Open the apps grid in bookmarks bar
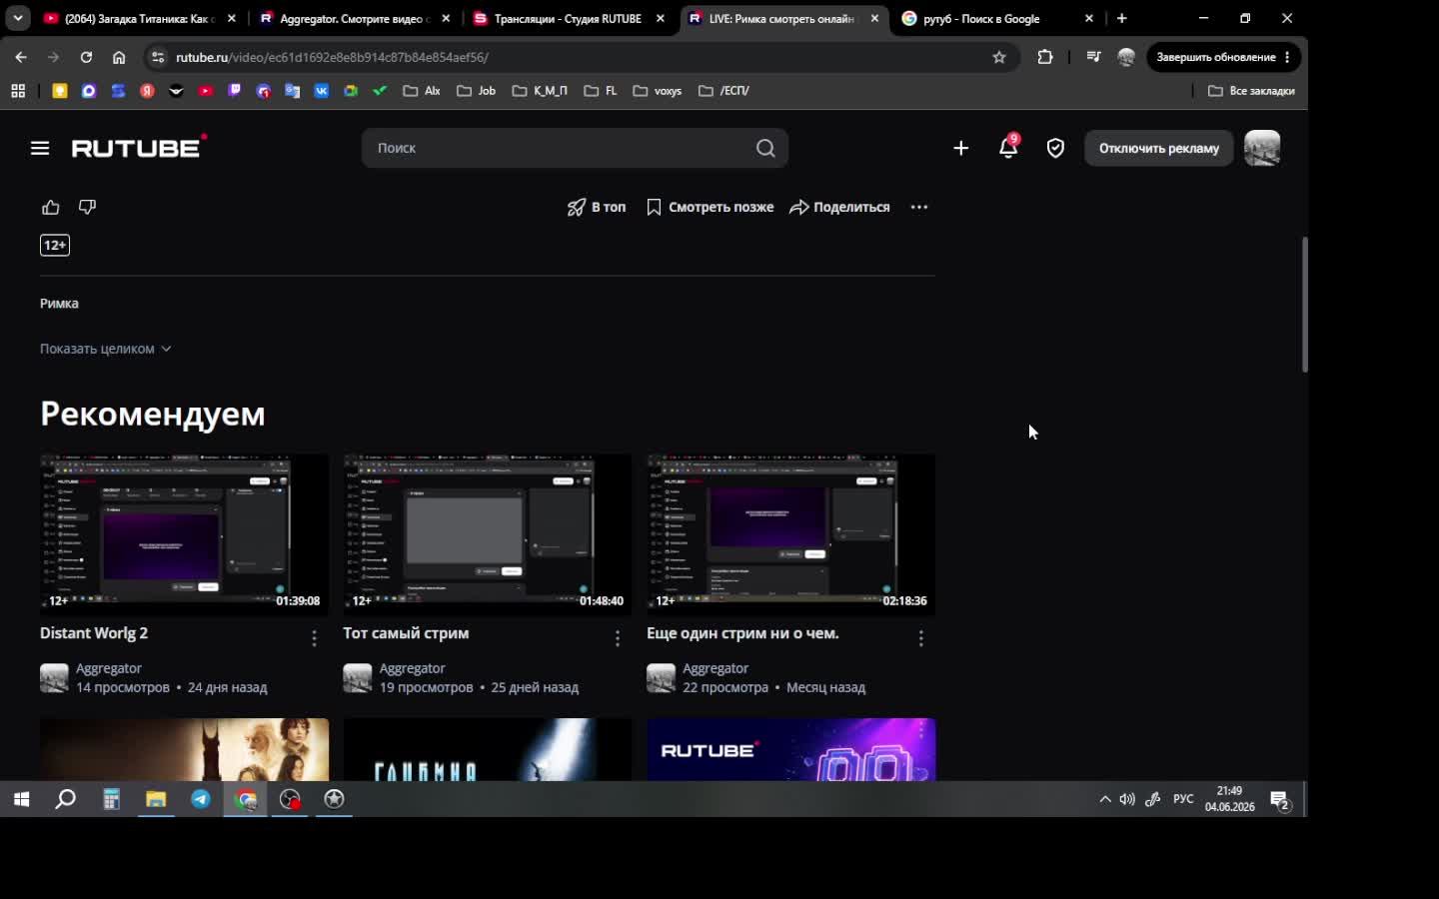This screenshot has width=1439, height=899. [x=18, y=91]
